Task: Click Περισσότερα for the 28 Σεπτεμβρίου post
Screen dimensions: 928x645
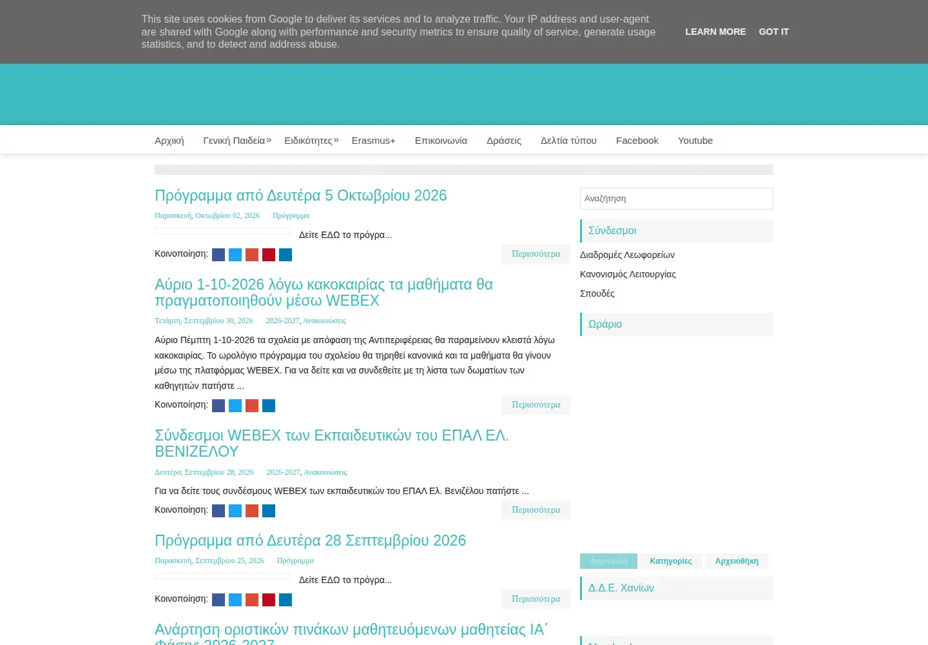Action: point(536,599)
